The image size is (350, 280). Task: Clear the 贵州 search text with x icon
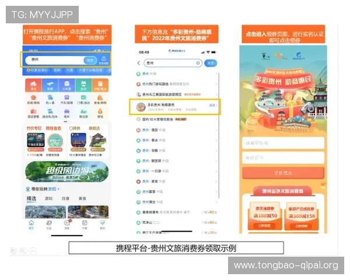click(198, 63)
